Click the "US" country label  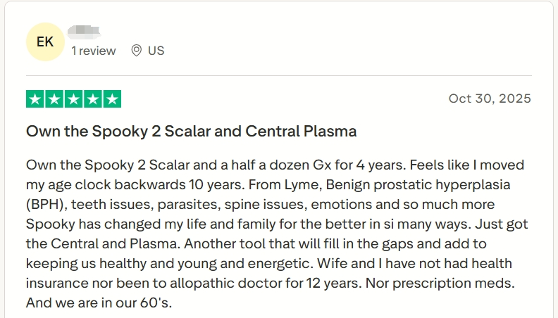[156, 51]
